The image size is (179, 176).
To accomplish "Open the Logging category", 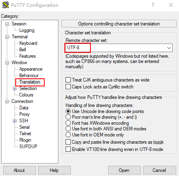I will tap(27, 30).
